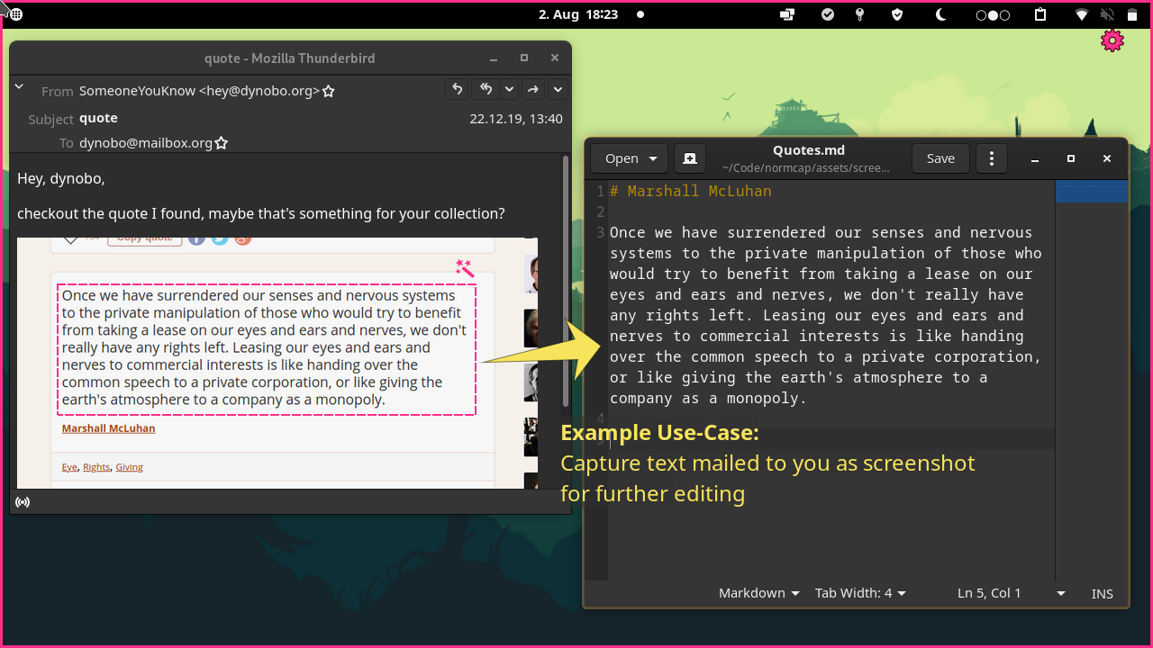Click into the quote paragraph in the editor

point(826,315)
